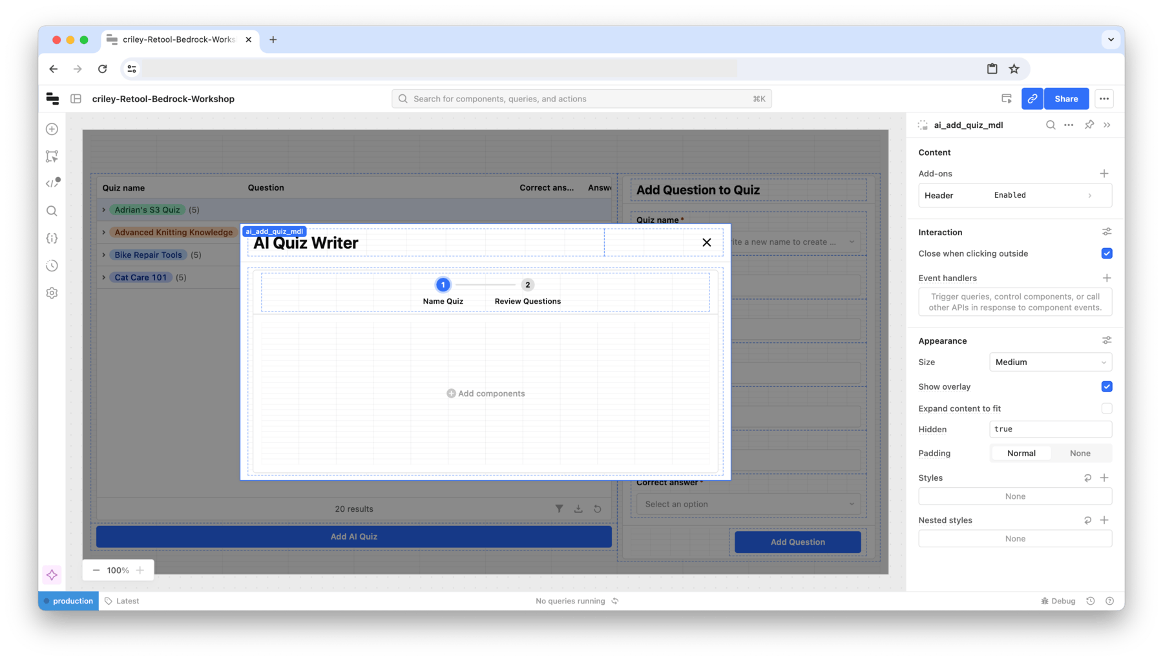
Task: Add a style with Styles plus icon
Action: click(x=1104, y=478)
